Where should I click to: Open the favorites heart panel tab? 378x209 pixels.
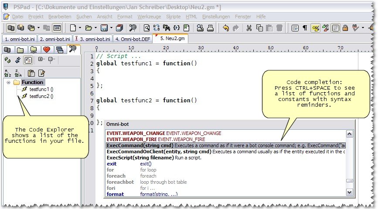[x=47, y=50]
